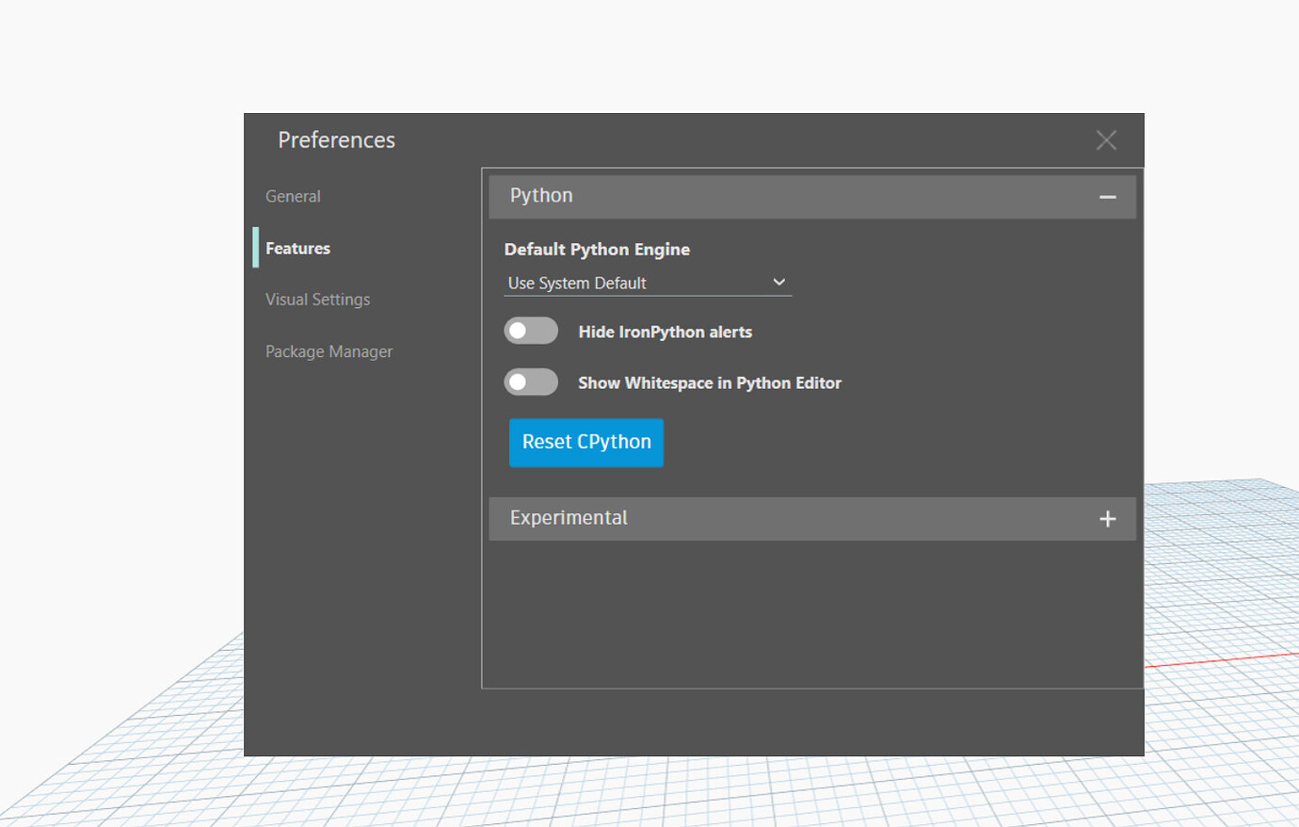Switch to the General preferences tab
1299x827 pixels.
[293, 196]
